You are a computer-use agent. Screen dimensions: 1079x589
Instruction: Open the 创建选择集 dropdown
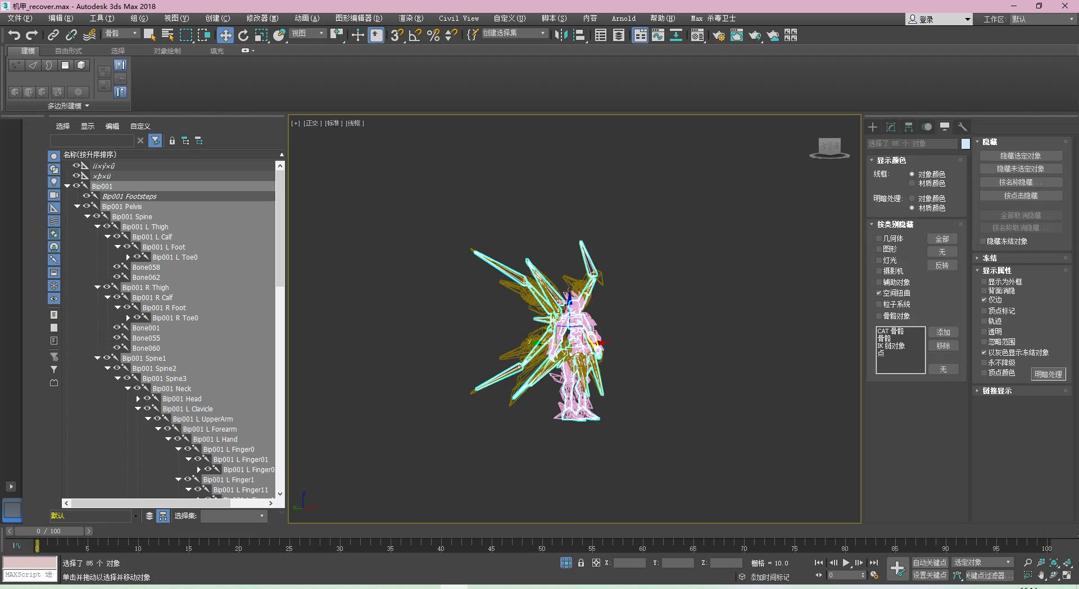[542, 34]
